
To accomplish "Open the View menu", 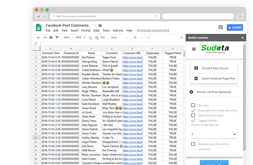I will [64, 31].
